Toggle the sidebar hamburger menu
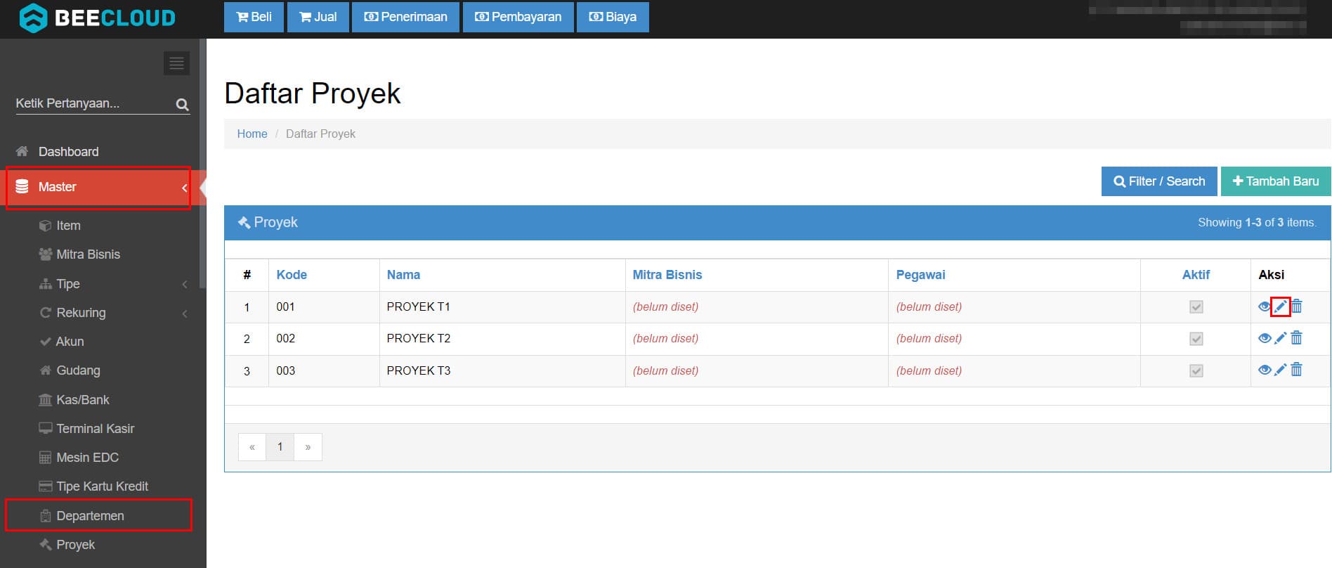 [x=176, y=63]
